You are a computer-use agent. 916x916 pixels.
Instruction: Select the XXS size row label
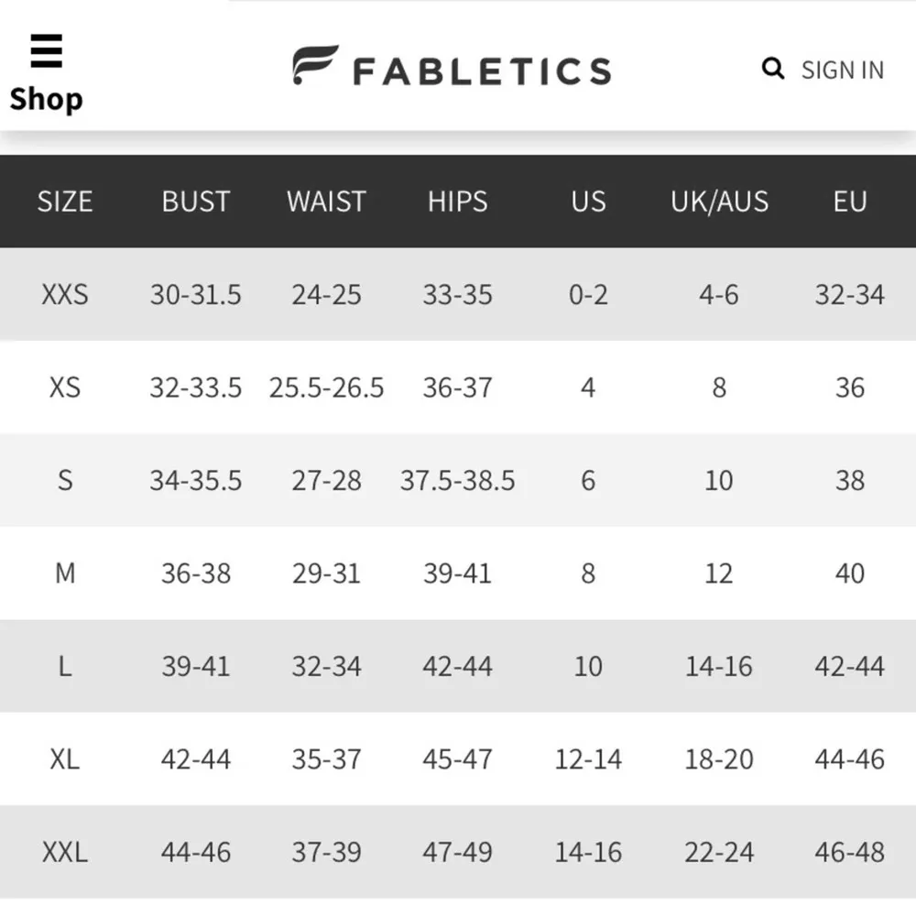(65, 295)
